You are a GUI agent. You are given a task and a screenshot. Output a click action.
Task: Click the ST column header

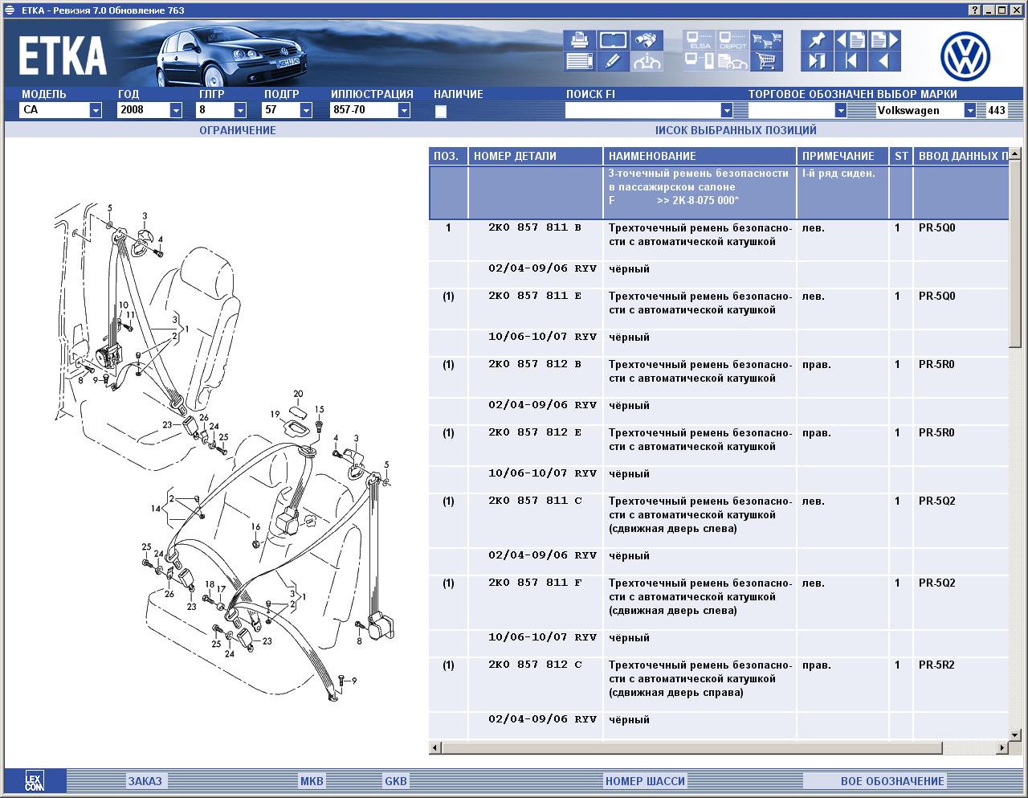(x=901, y=156)
